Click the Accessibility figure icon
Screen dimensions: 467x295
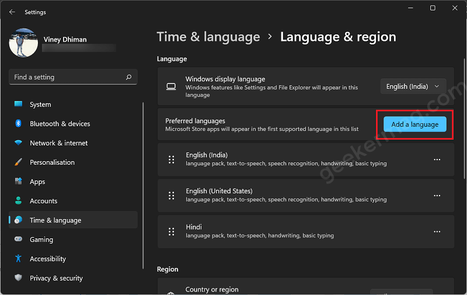19,258
